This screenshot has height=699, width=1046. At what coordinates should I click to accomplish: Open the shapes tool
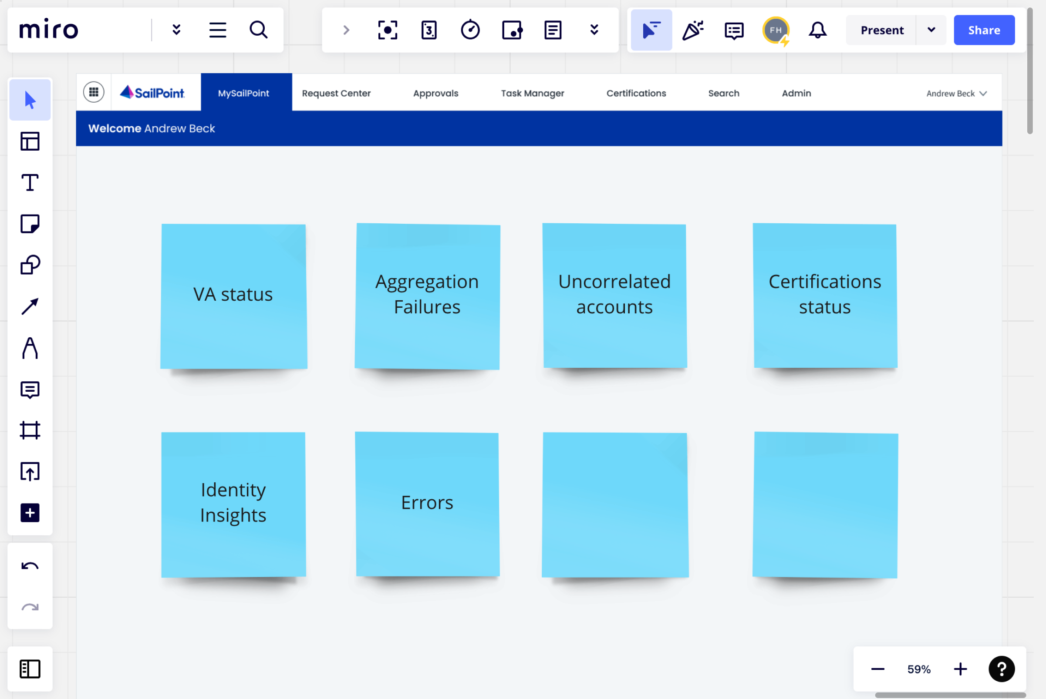[30, 265]
